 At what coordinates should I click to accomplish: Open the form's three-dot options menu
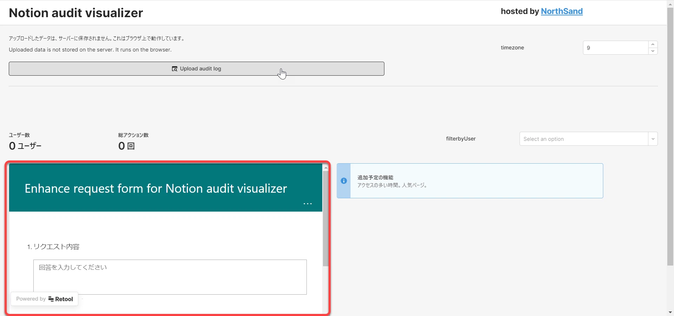[308, 204]
